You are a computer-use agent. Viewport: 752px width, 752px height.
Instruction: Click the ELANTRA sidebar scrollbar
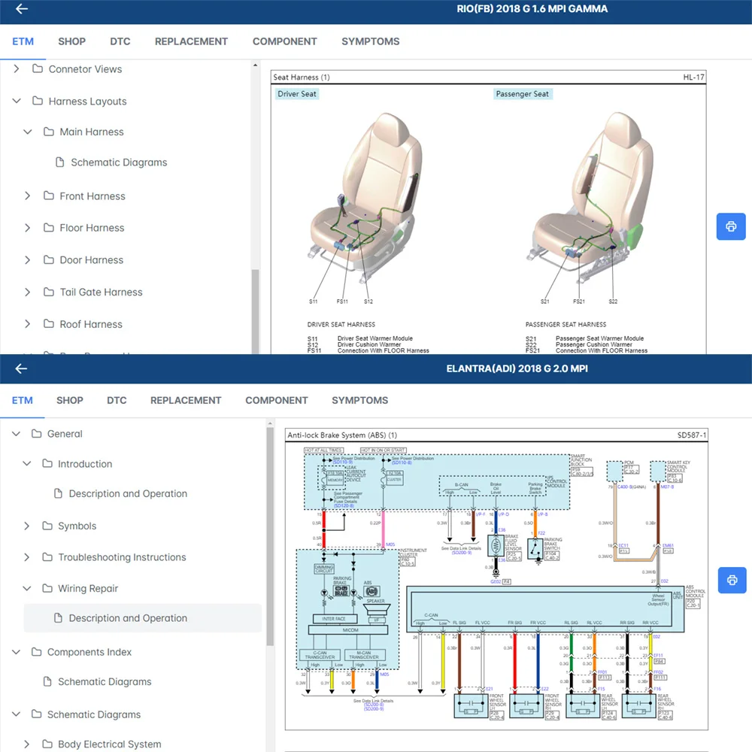click(x=270, y=541)
